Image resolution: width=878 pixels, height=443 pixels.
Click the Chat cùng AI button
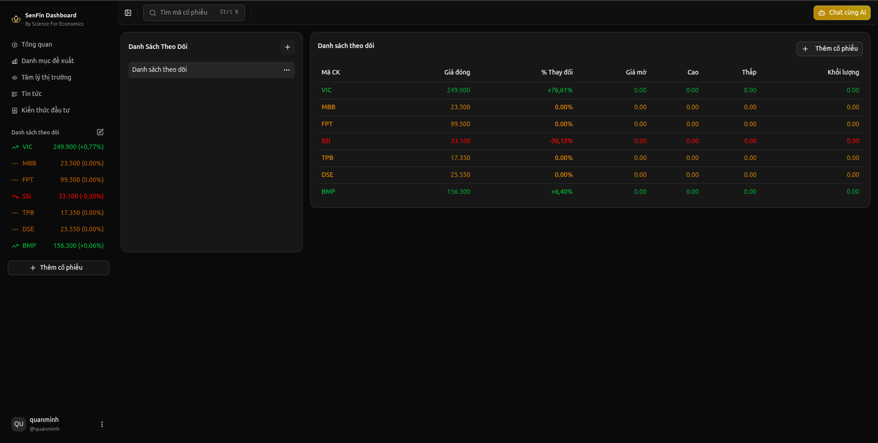[x=841, y=13]
